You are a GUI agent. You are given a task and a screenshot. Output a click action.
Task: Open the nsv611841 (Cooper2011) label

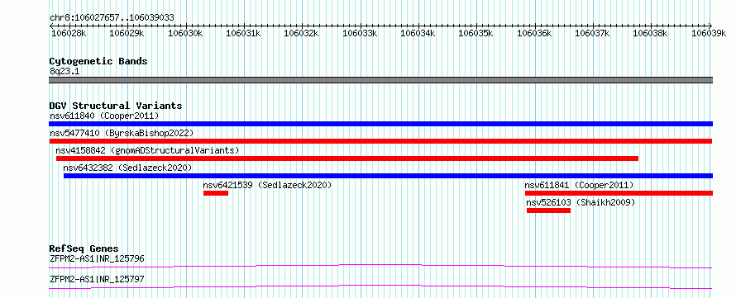pos(579,185)
